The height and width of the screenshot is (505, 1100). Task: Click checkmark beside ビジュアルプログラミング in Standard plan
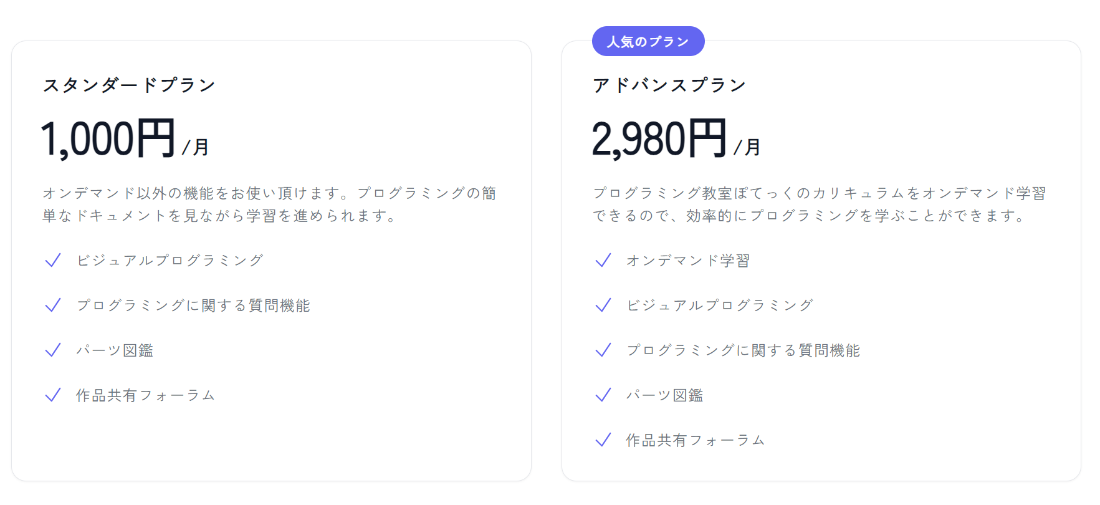[x=53, y=261]
